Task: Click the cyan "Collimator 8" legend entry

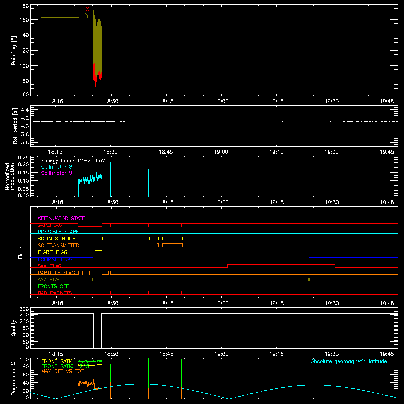Action: click(x=57, y=167)
